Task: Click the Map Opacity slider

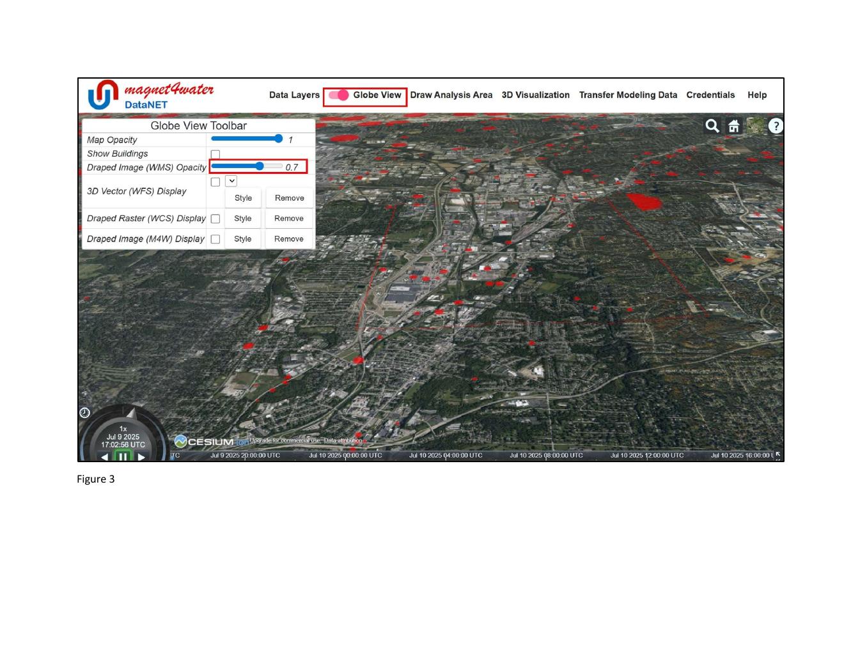Action: coord(247,139)
